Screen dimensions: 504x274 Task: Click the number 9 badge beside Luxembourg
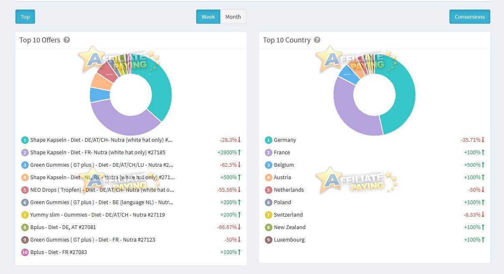(x=268, y=240)
